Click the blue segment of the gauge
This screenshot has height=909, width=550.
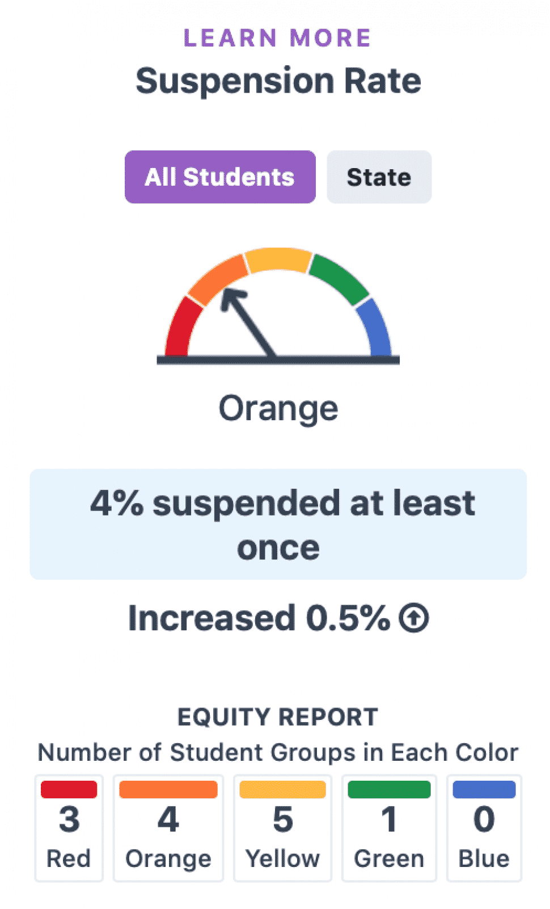[373, 328]
